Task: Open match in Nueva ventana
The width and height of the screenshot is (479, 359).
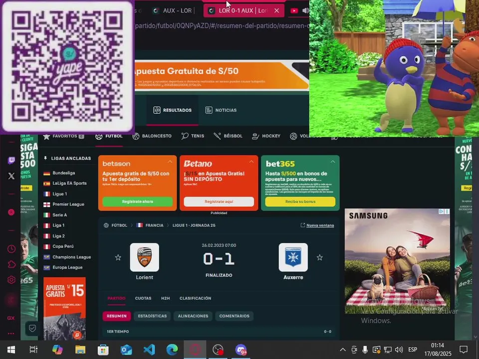Action: (317, 225)
